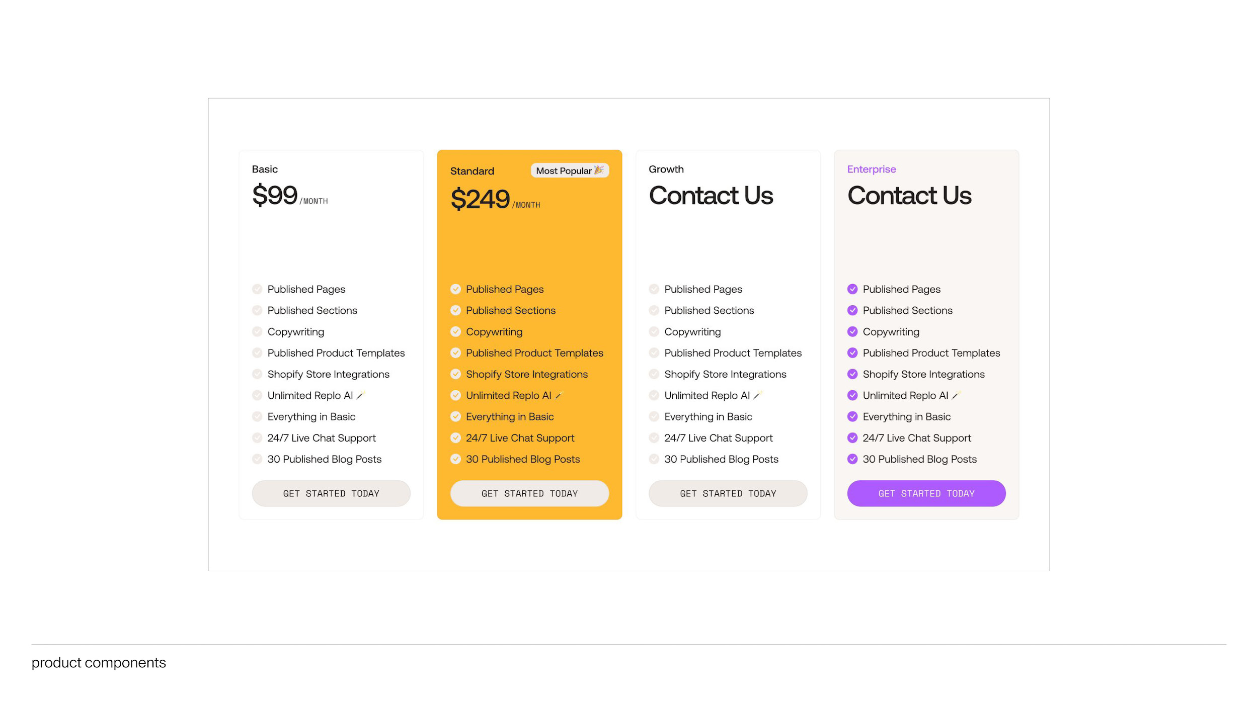The image size is (1258, 707).
Task: Click Unlimited Replo AI text in Basic
Action: (310, 396)
